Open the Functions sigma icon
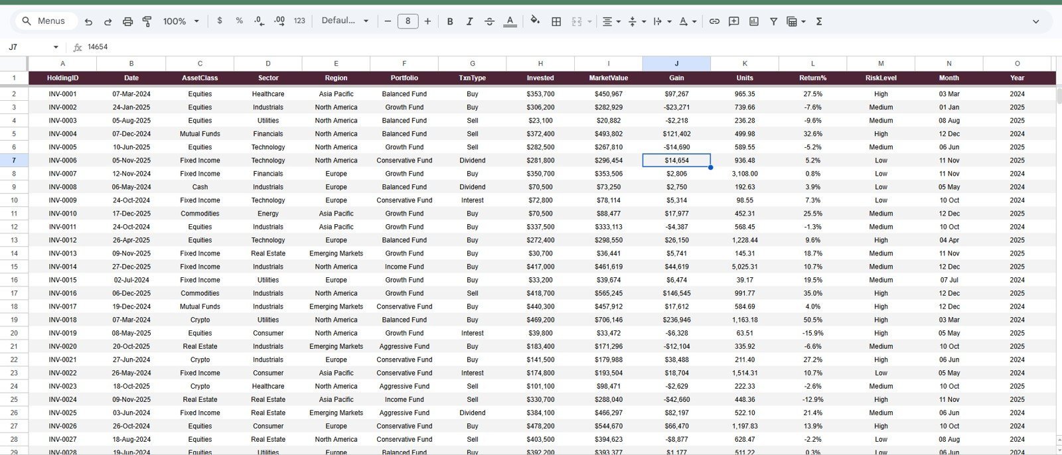This screenshot has width=1062, height=455. click(819, 21)
